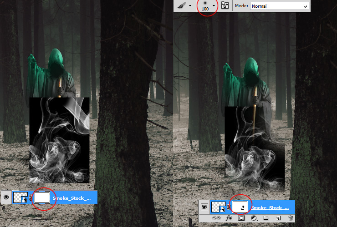Click the Smoke_Stock_... layer name in the right panel
This screenshot has height=227, width=337.
pos(270,207)
